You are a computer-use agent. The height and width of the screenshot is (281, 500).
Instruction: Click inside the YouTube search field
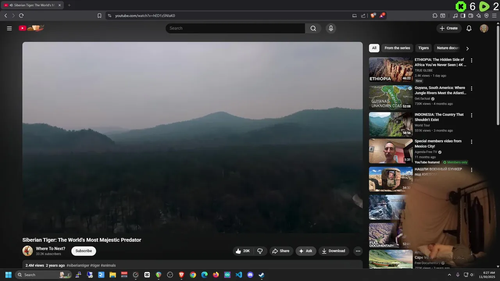pos(236,28)
